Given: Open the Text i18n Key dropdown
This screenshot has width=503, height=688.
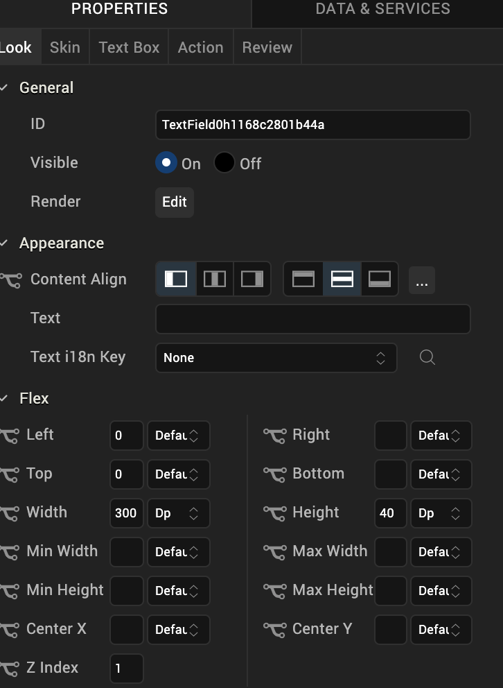Looking at the screenshot, I should point(276,358).
